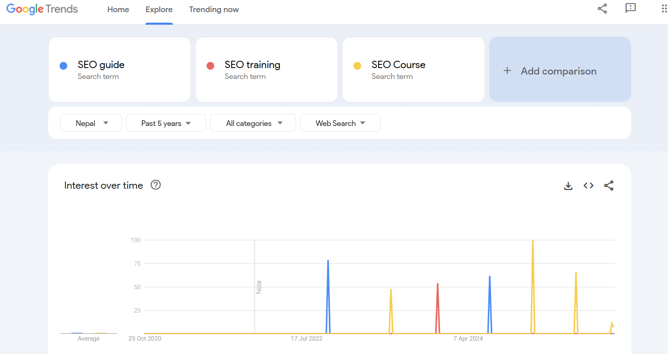Viewport: 668px width, 354px height.
Task: Click the Google Trends logo
Action: click(42, 9)
